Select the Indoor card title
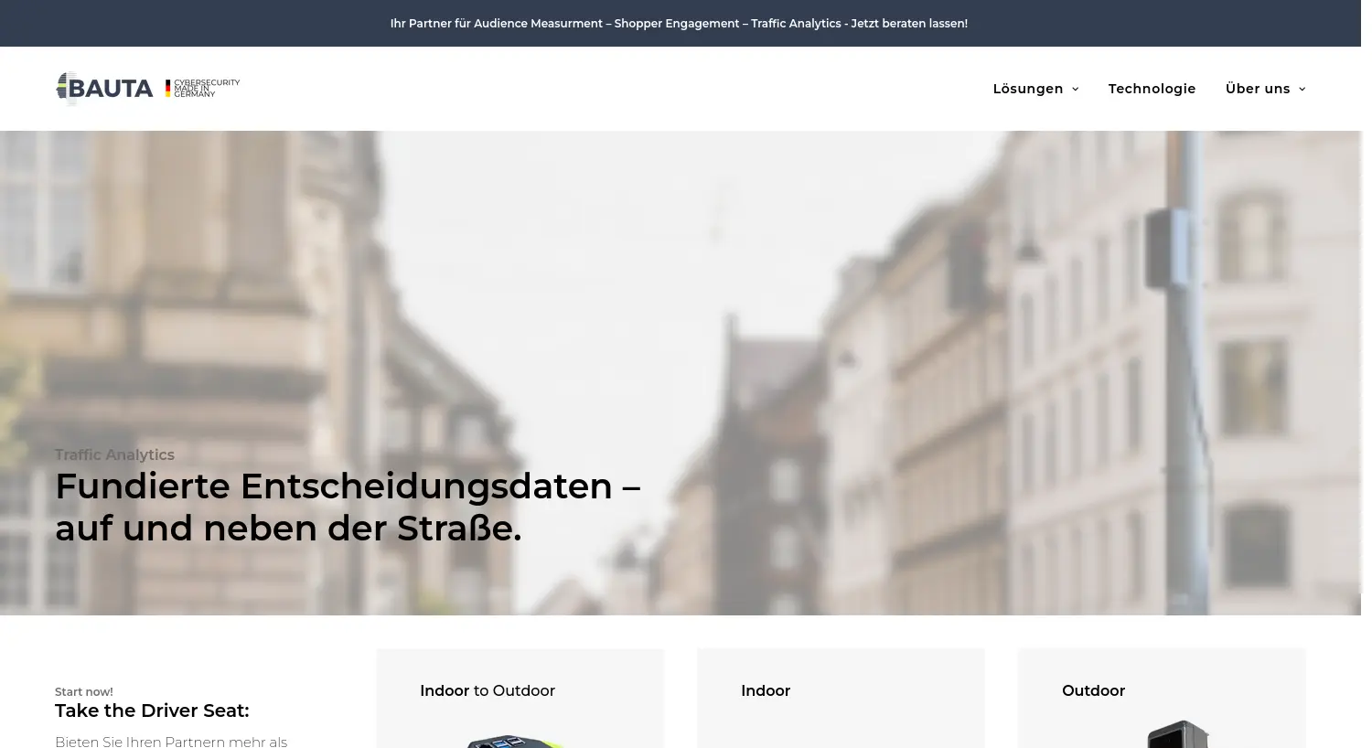The height and width of the screenshot is (748, 1372). 765,690
